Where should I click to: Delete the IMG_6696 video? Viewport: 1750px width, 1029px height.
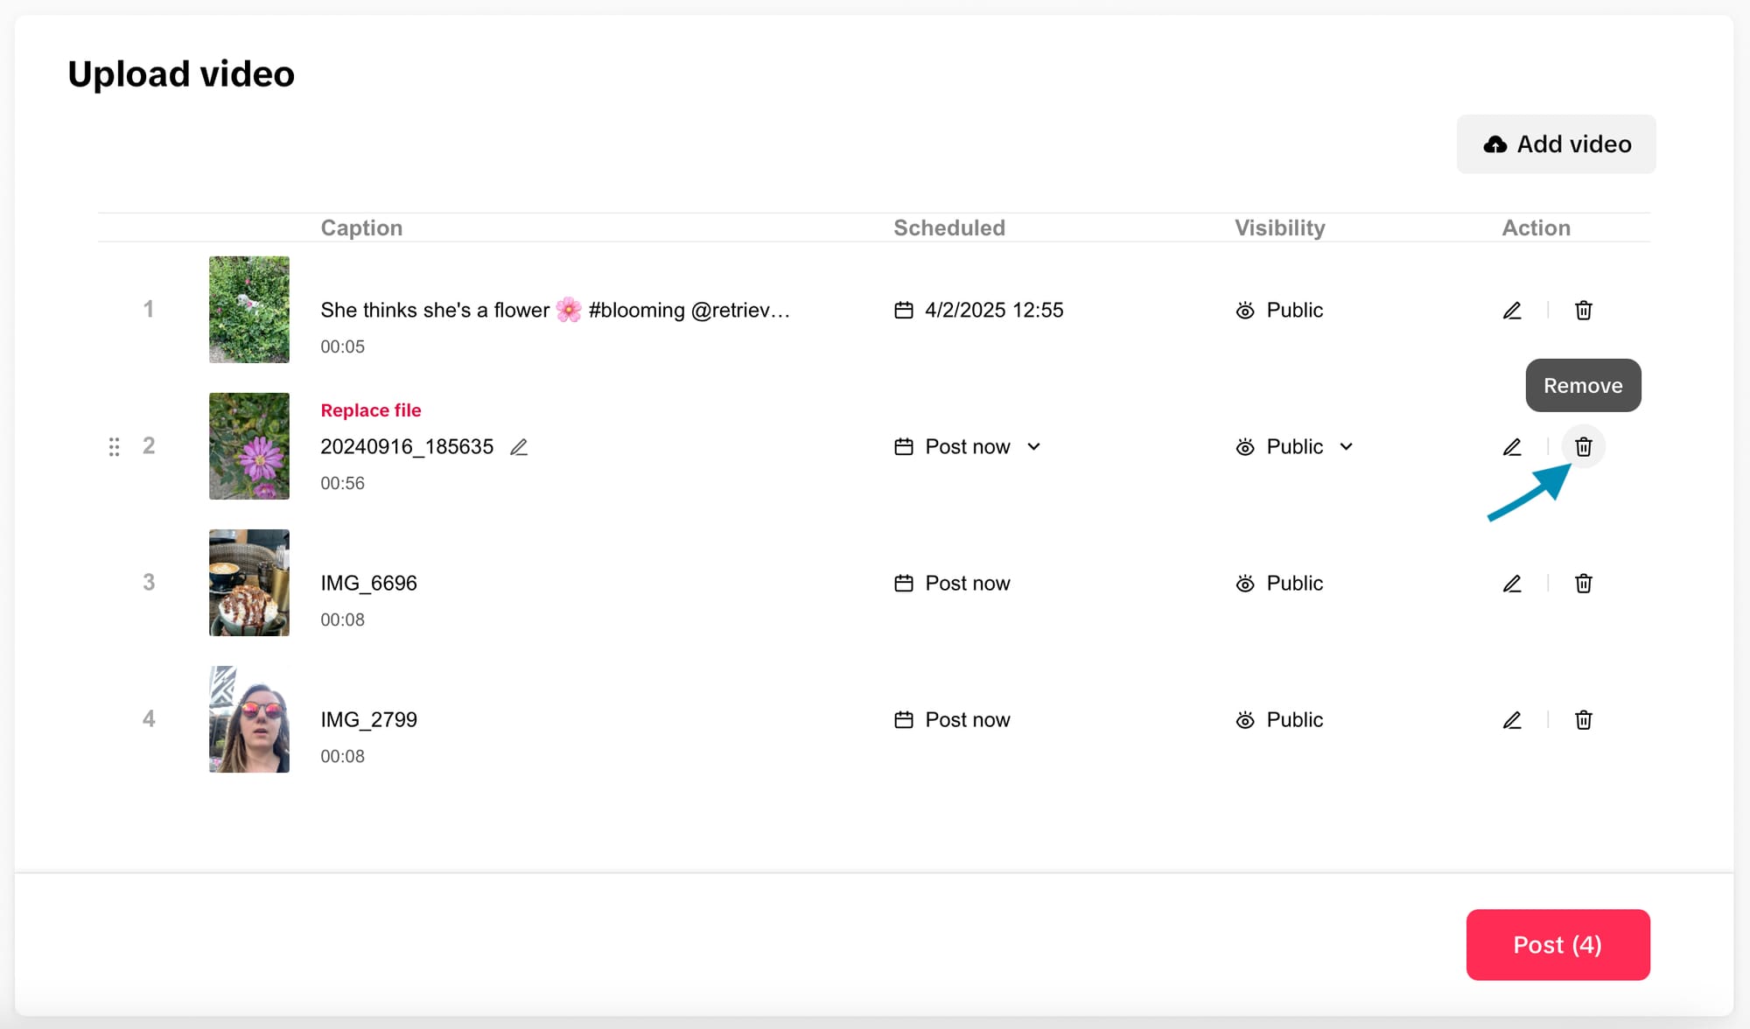click(x=1583, y=584)
